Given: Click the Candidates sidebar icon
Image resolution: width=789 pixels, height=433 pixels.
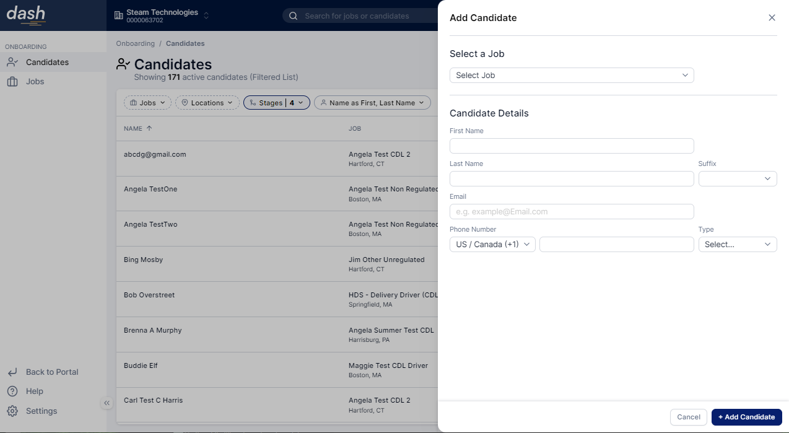Looking at the screenshot, I should 12,62.
